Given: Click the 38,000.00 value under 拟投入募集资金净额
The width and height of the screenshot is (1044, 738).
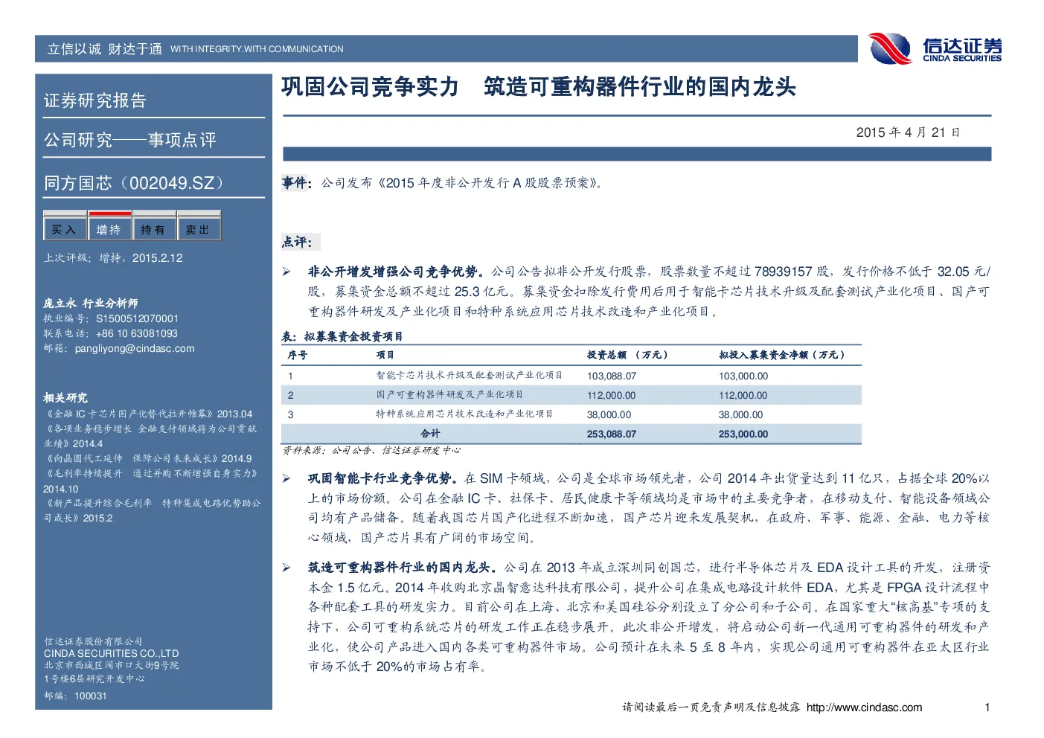Looking at the screenshot, I should pos(740,414).
